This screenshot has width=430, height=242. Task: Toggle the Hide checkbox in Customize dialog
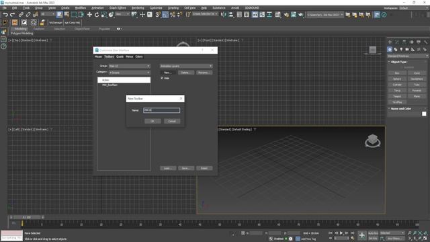(x=162, y=78)
